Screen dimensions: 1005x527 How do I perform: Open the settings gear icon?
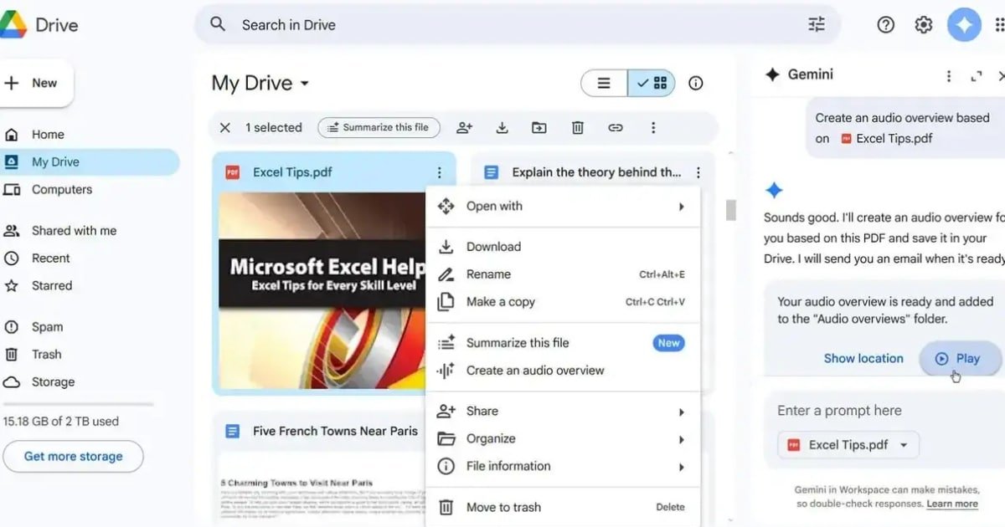click(924, 25)
